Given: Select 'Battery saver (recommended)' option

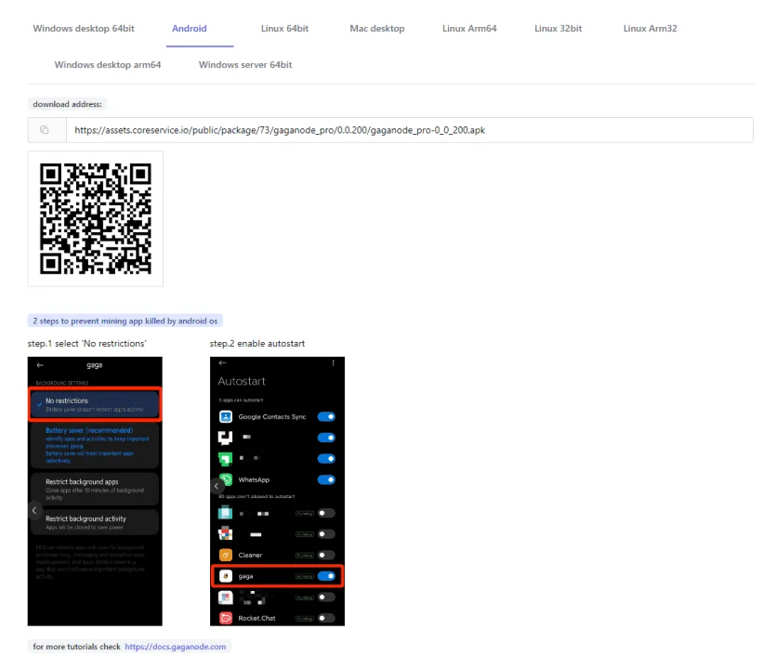Looking at the screenshot, I should pyautogui.click(x=95, y=446).
